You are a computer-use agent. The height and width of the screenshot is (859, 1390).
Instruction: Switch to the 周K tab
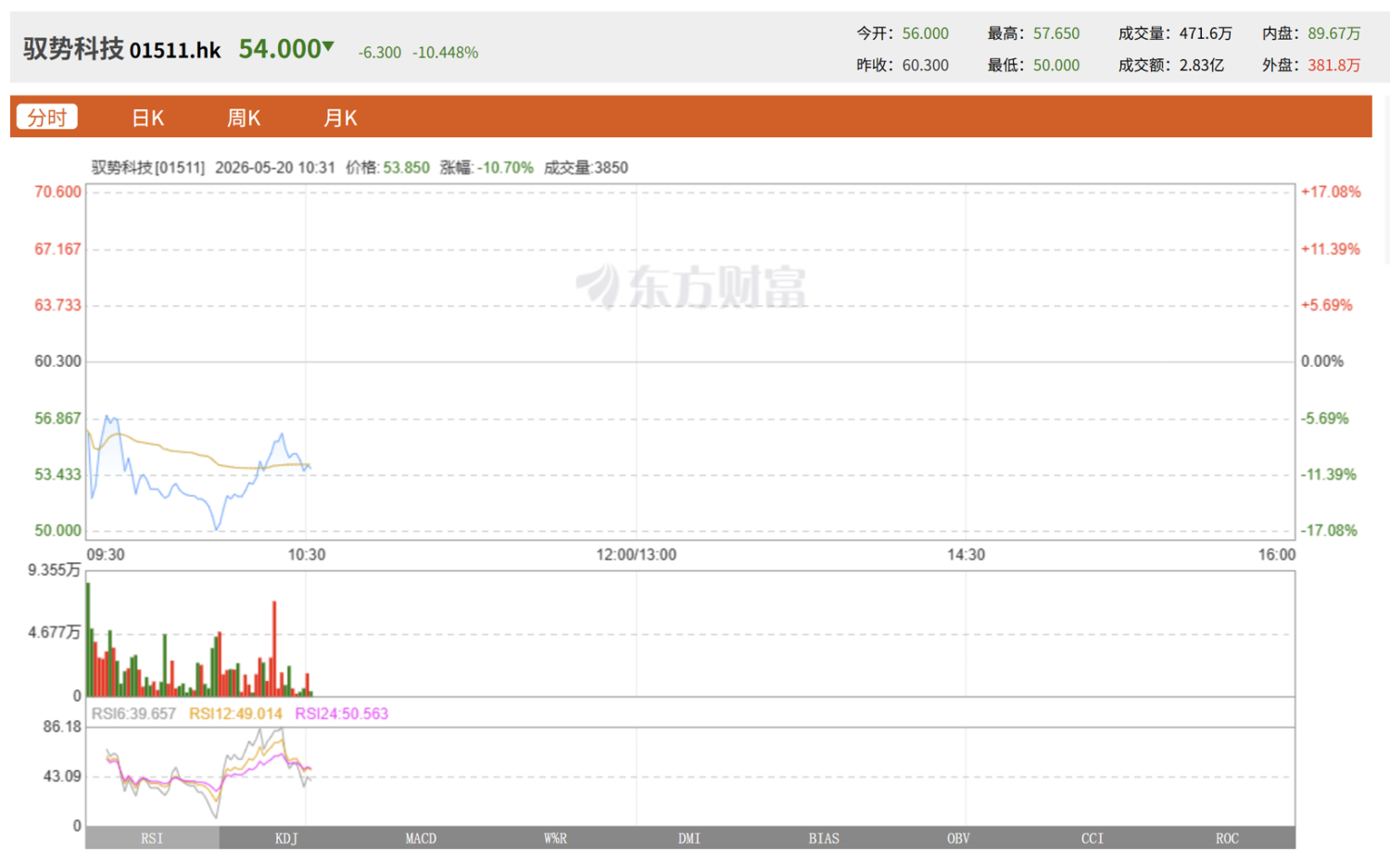pyautogui.click(x=244, y=118)
